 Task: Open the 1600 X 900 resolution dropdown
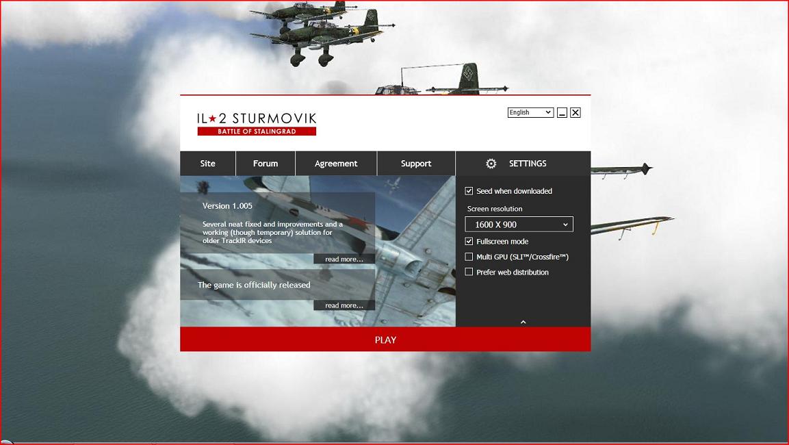tap(519, 225)
